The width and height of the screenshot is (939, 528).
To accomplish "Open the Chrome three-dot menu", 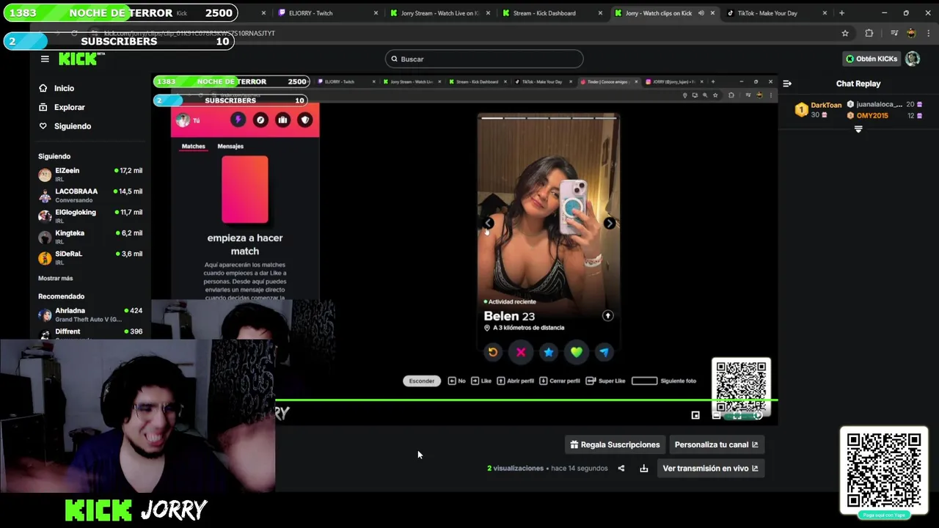I will 928,33.
